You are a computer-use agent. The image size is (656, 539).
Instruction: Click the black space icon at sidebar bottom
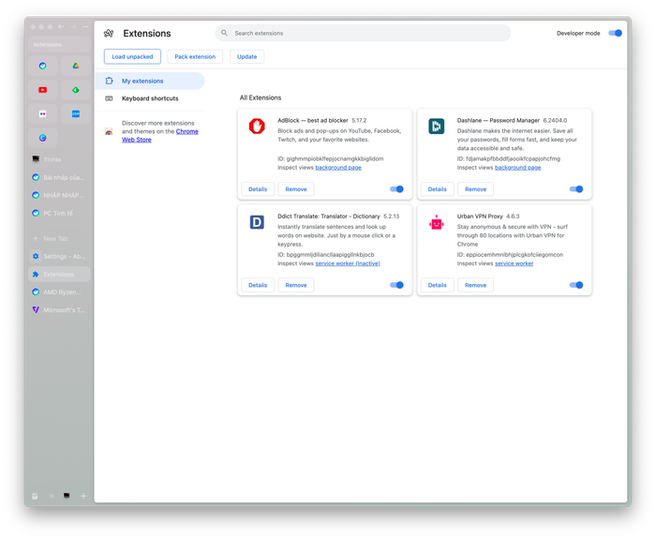click(x=67, y=496)
